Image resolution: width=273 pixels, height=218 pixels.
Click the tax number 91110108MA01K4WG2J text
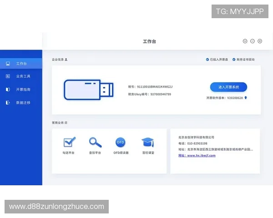pyautogui.click(x=150, y=87)
